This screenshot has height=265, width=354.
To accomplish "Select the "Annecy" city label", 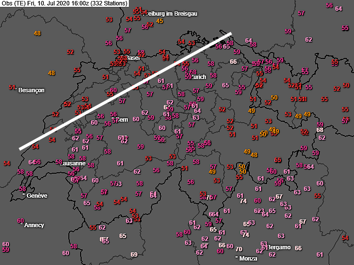I will [x=34, y=225].
